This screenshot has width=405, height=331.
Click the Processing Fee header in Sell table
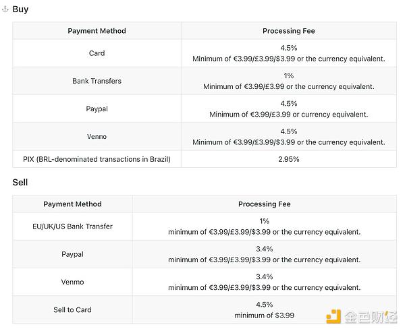pyautogui.click(x=264, y=204)
